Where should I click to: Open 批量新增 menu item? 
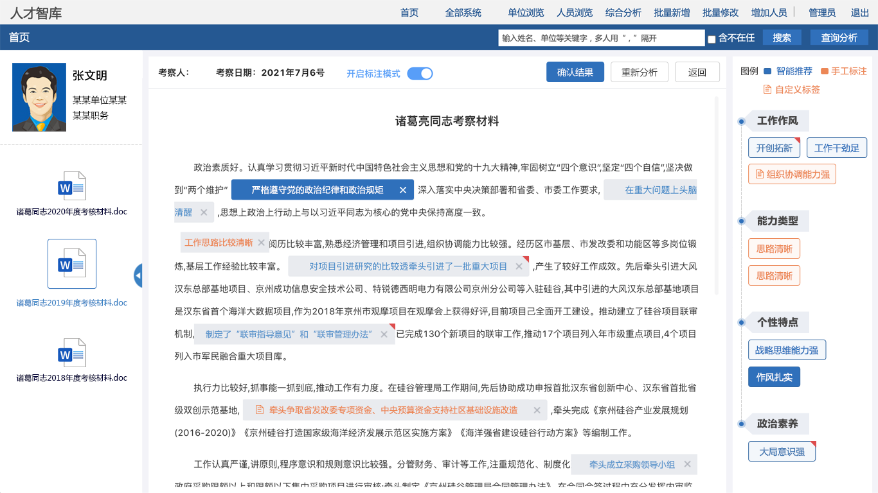click(672, 13)
